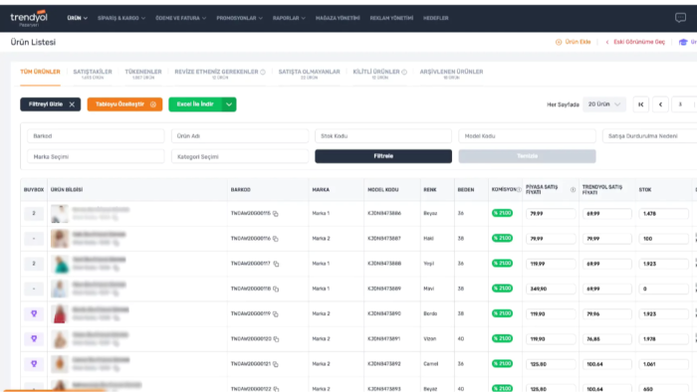Click info icon in PİYASA SATIŞ FİYATI header
Image resolution: width=697 pixels, height=392 pixels.
tap(573, 190)
